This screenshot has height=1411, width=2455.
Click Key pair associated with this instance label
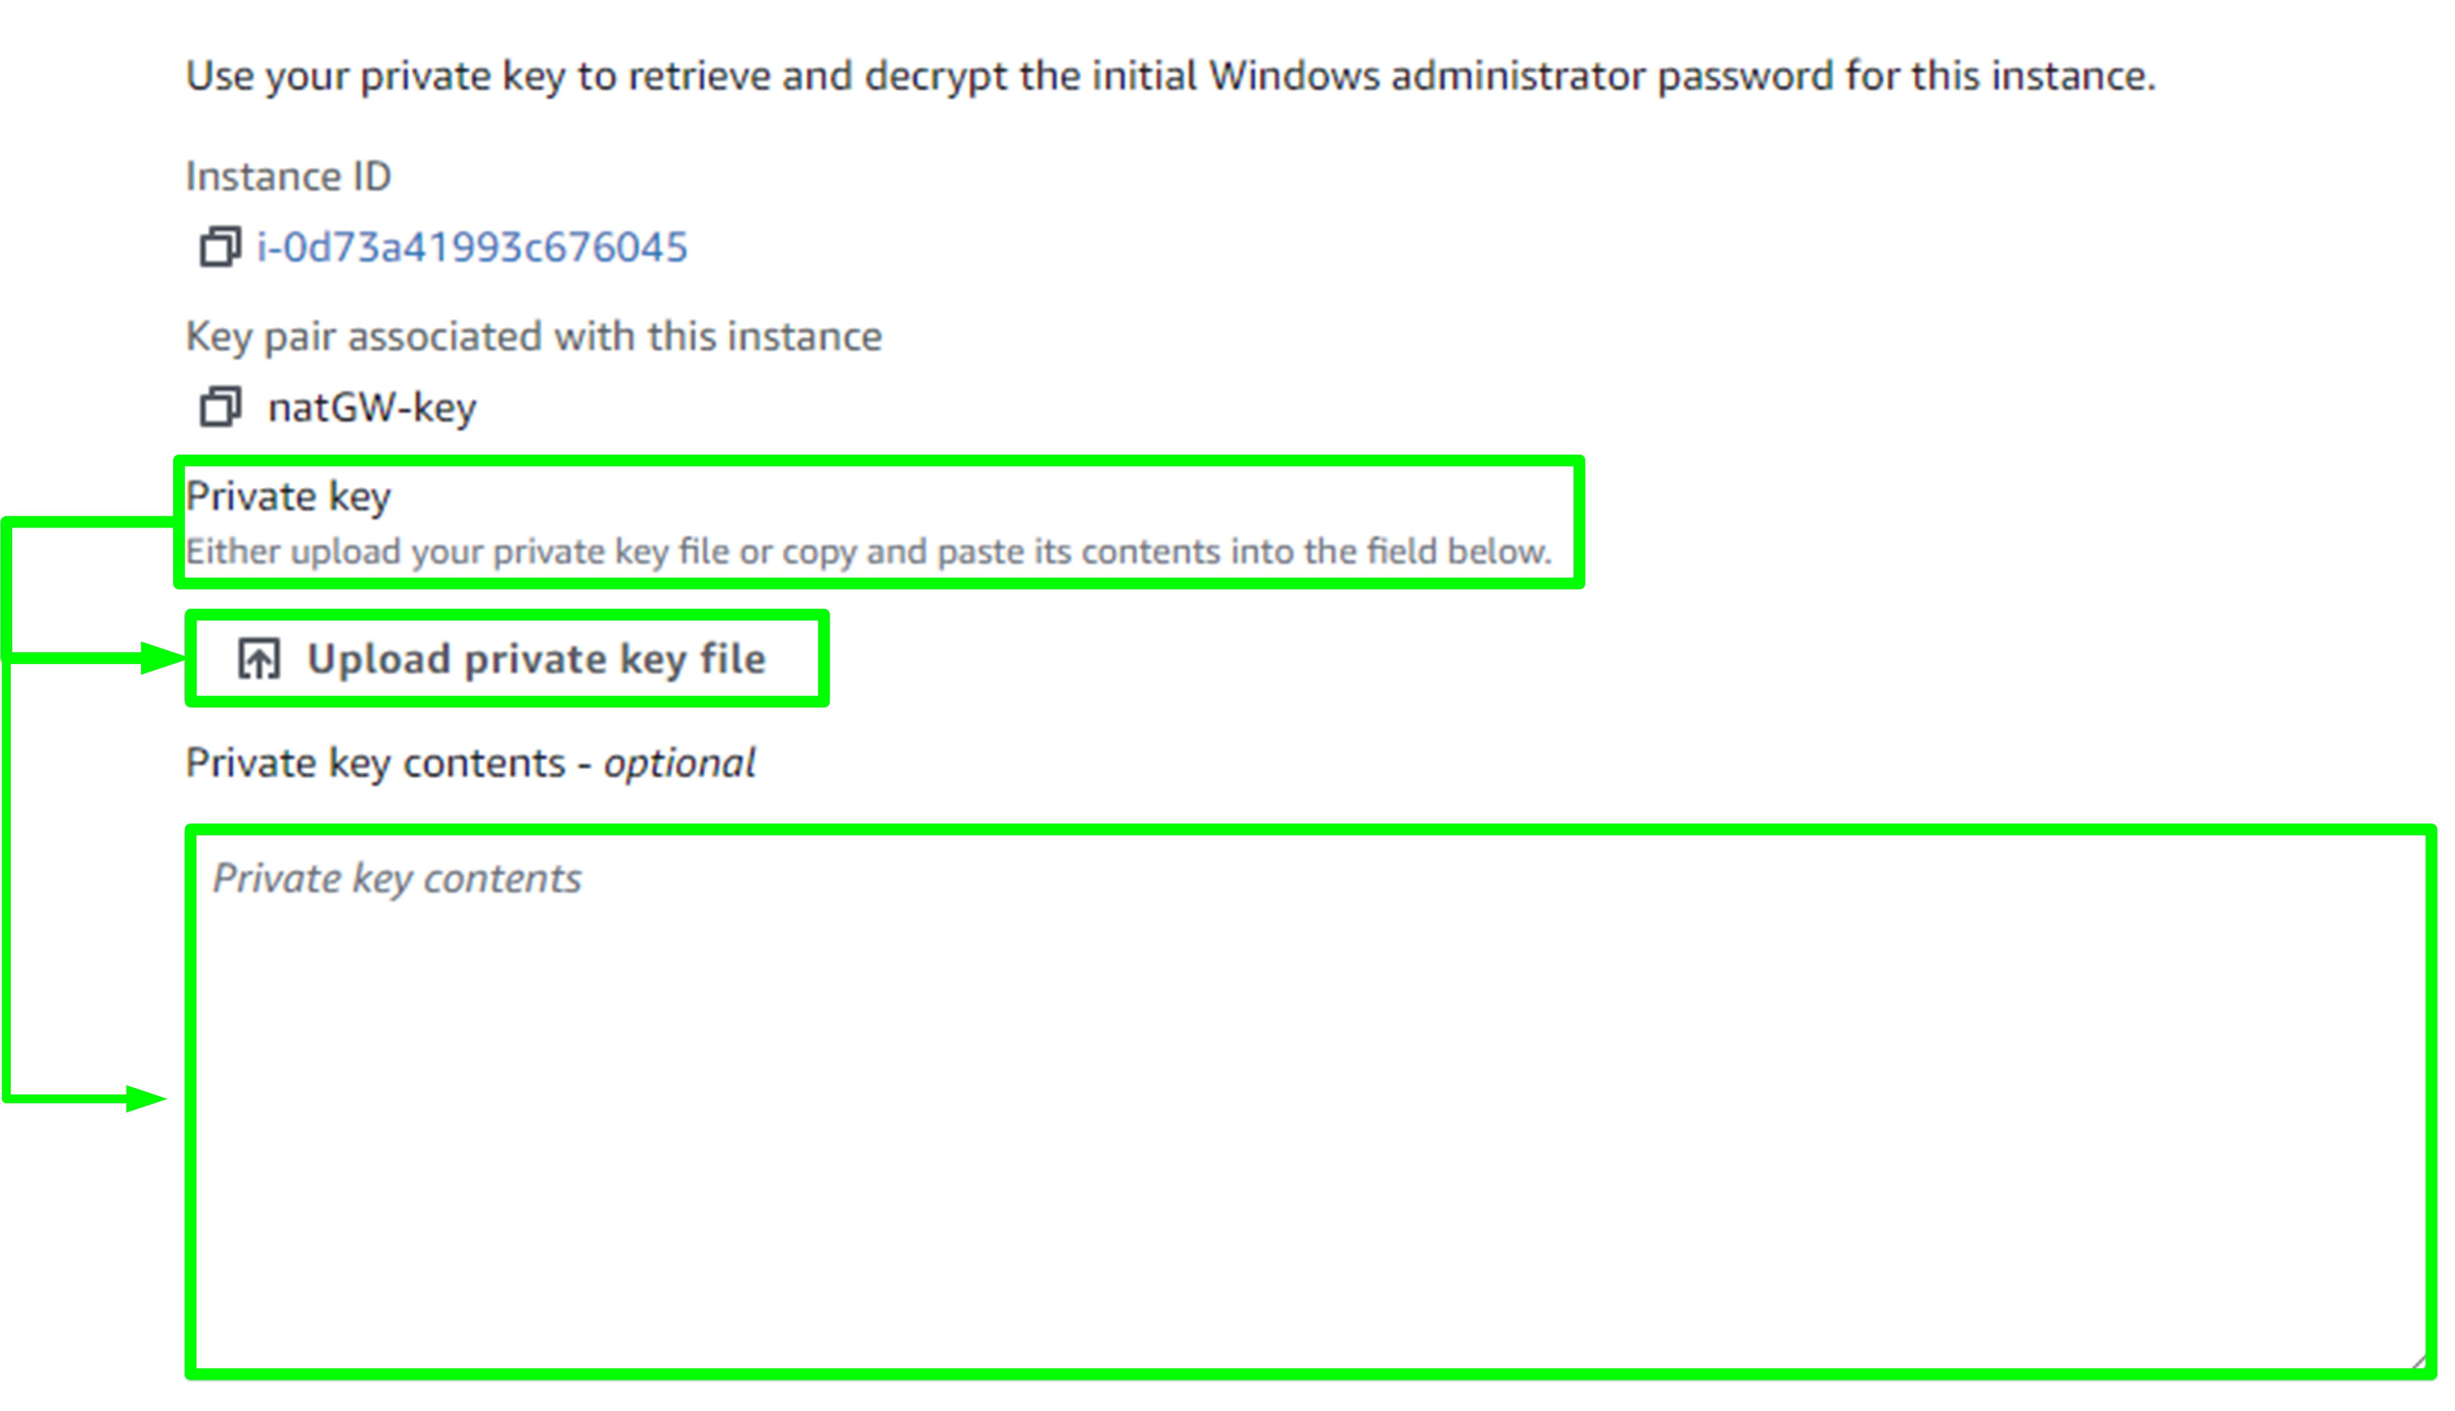(534, 336)
